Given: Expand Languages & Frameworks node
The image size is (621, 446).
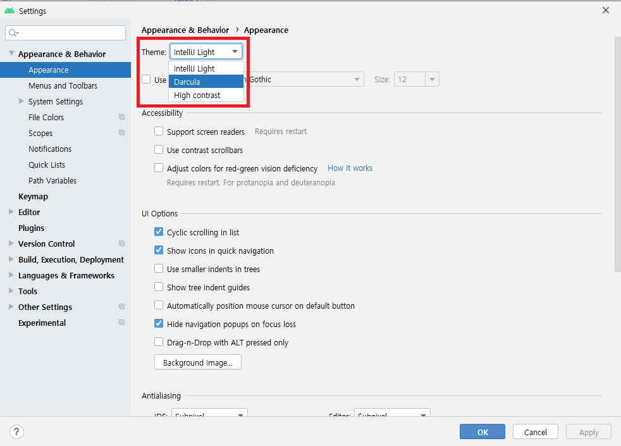Looking at the screenshot, I should tap(11, 275).
